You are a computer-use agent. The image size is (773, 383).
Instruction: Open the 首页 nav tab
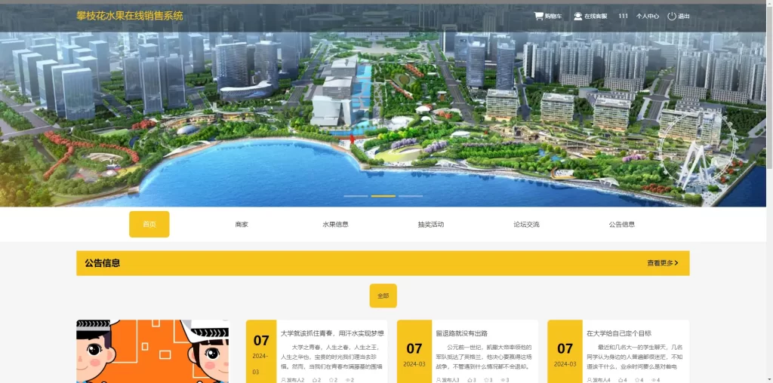[x=149, y=225]
